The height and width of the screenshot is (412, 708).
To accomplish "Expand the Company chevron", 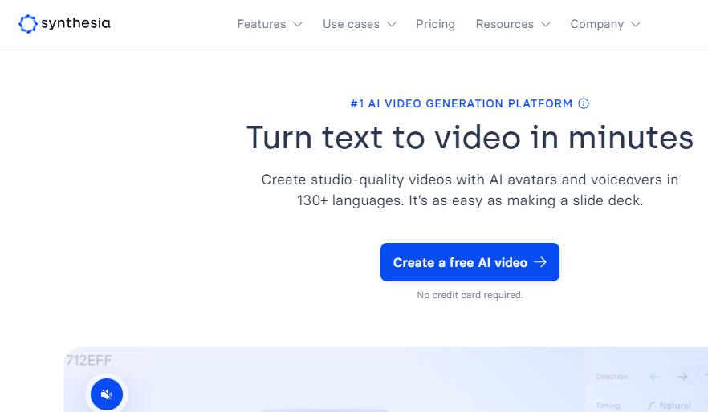I will (636, 25).
